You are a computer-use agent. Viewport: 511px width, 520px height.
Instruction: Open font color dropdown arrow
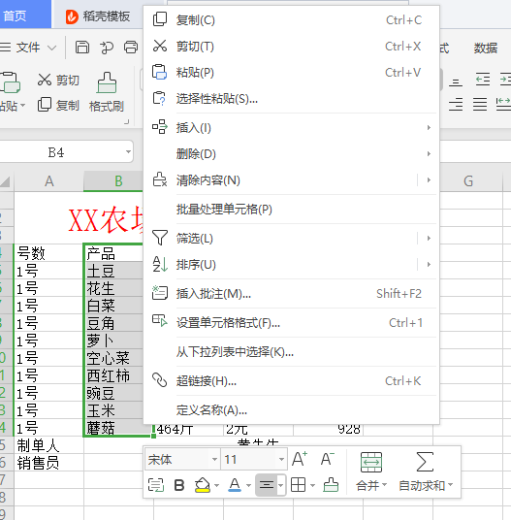tap(248, 485)
